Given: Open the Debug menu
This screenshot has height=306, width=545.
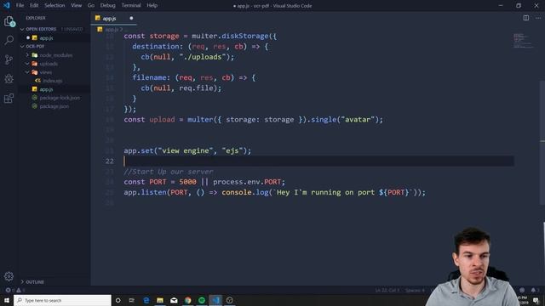Looking at the screenshot, I should click(108, 5).
